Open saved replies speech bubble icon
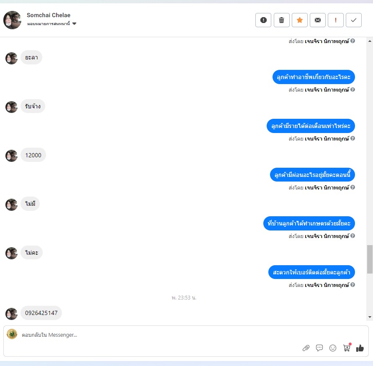 [319, 348]
